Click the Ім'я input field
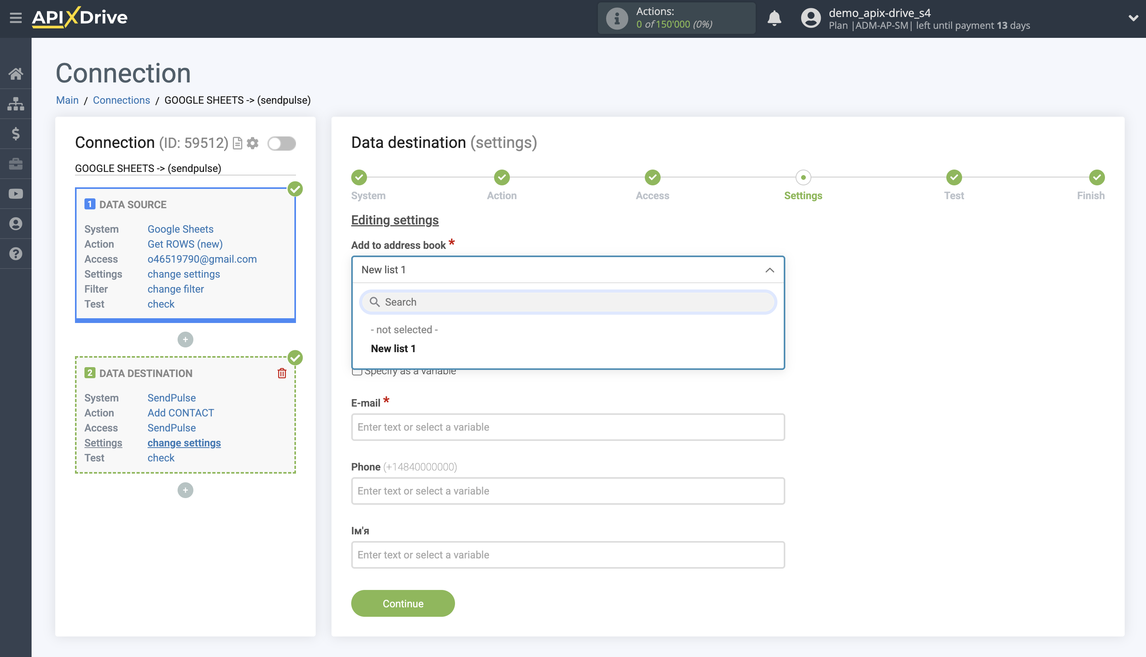The width and height of the screenshot is (1146, 657). click(567, 554)
